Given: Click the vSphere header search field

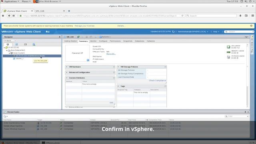Looking at the screenshot, I should point(239,32).
